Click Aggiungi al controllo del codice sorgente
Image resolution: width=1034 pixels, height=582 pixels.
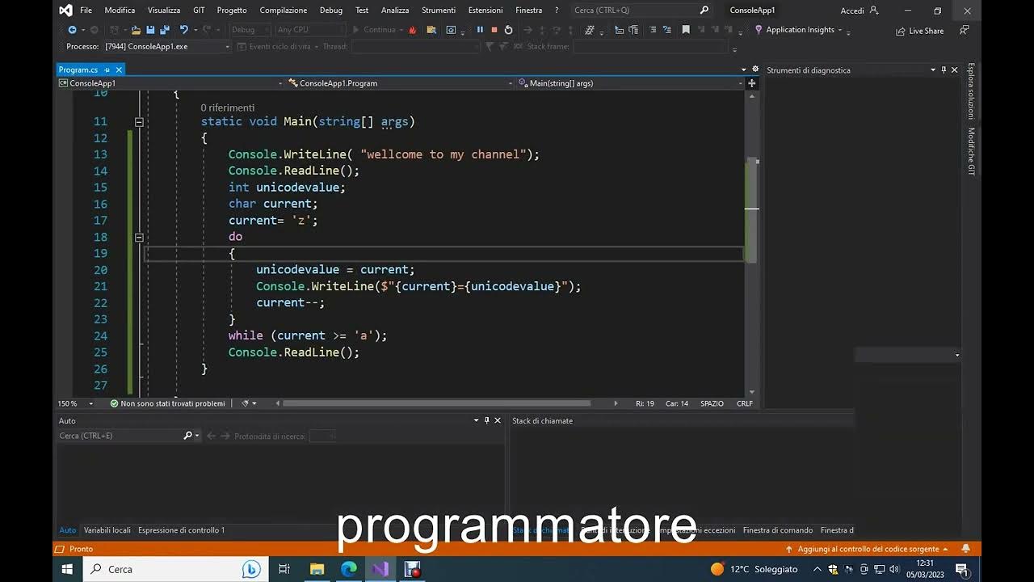tap(868, 549)
